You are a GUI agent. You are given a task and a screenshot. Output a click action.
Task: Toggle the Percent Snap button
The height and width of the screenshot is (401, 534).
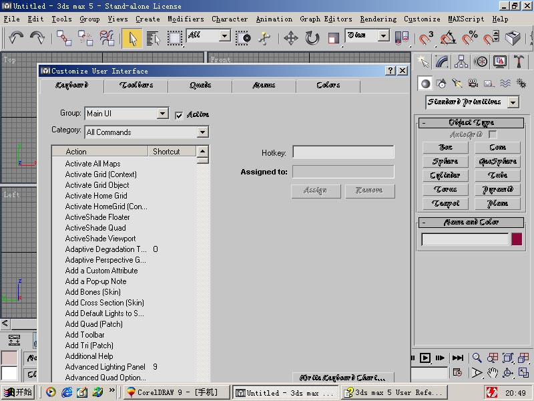470,38
